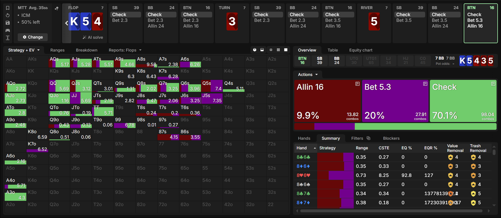This screenshot has height=218, width=501.
Task: Select the QQ hand cell in matrix
Action: pyautogui.click(x=59, y=86)
